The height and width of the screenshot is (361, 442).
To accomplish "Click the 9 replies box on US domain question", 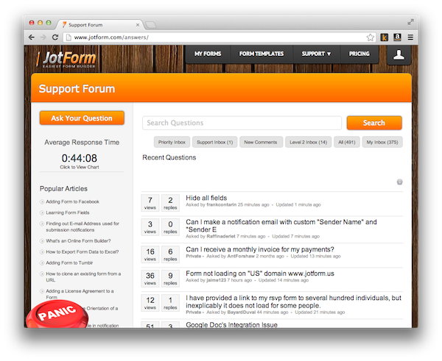I will [x=170, y=278].
